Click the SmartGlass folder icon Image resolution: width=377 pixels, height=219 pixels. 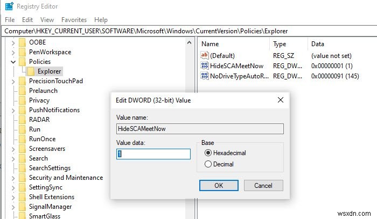23,215
